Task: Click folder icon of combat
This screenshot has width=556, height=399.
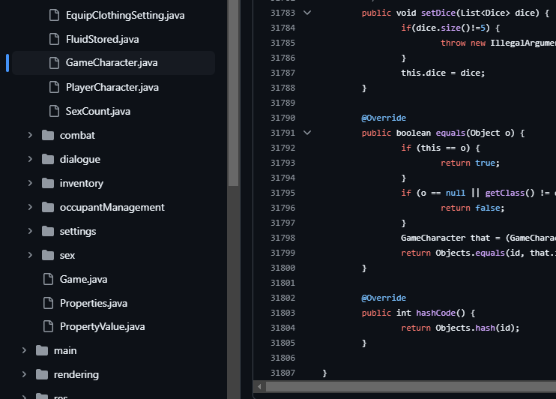Action: (x=48, y=135)
